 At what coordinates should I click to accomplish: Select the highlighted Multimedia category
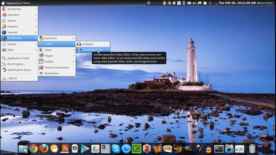[19, 38]
